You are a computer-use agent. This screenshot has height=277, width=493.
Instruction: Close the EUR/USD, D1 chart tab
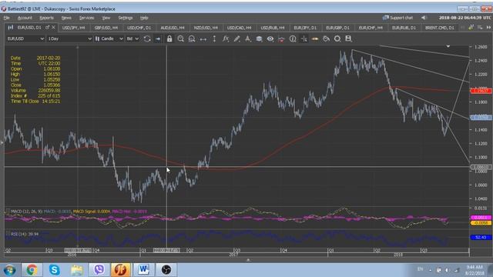click(53, 28)
